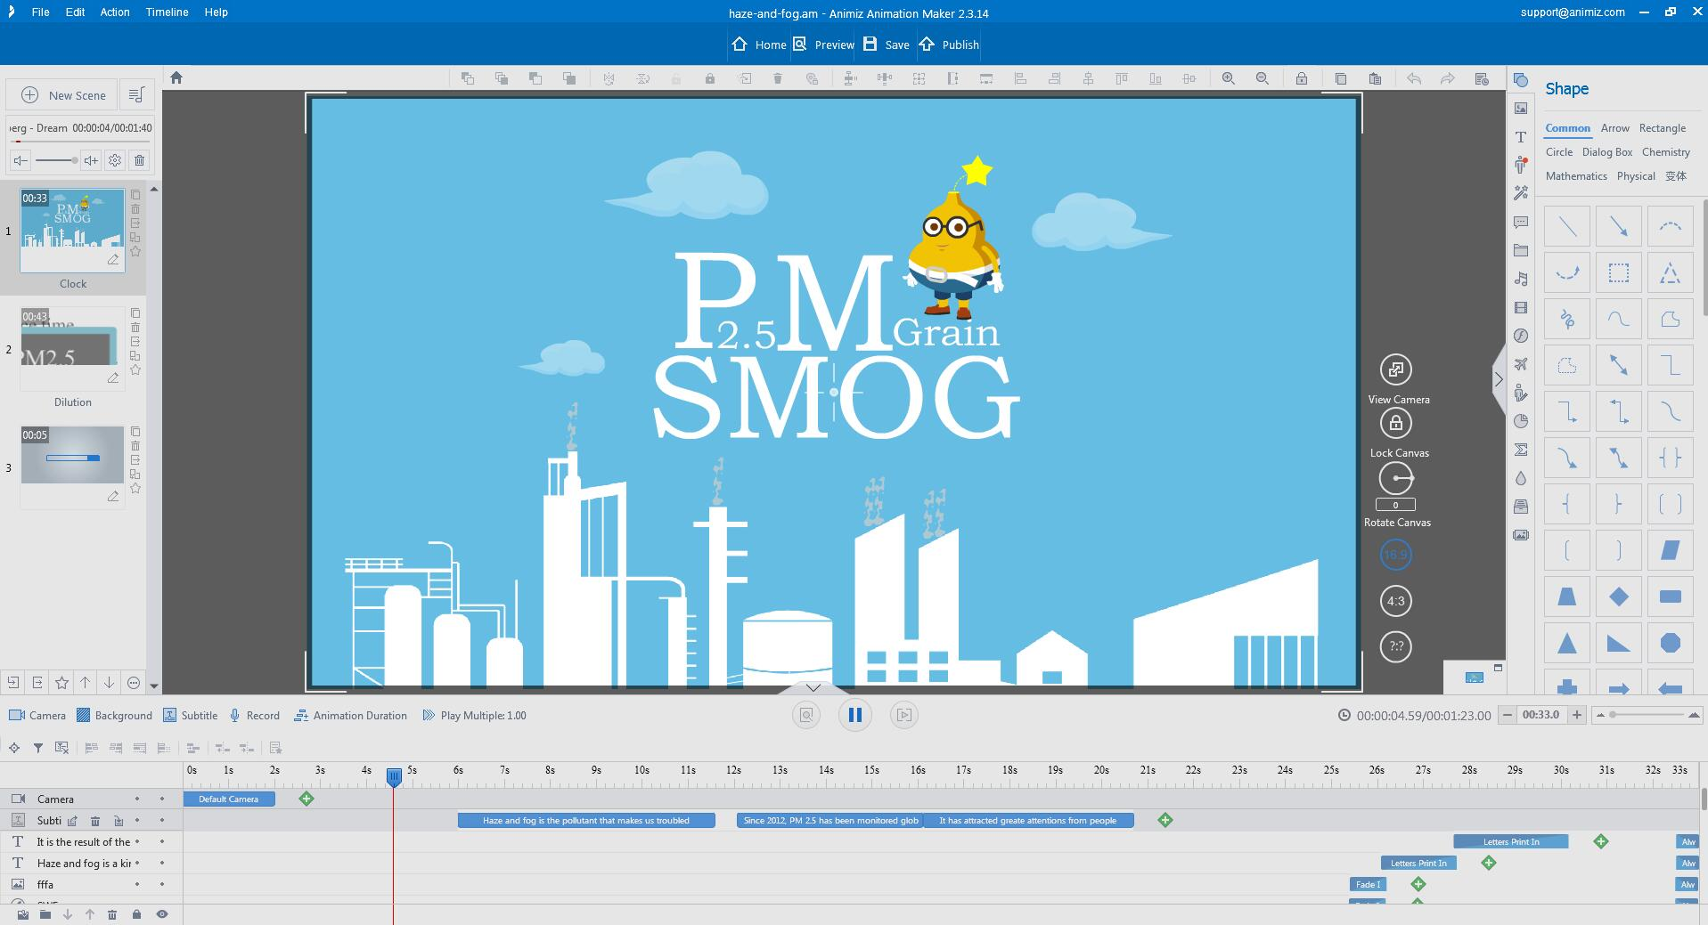
Task: Delete the background audio track
Action: point(139,160)
